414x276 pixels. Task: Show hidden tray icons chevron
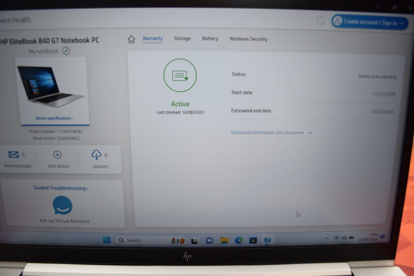click(327, 238)
